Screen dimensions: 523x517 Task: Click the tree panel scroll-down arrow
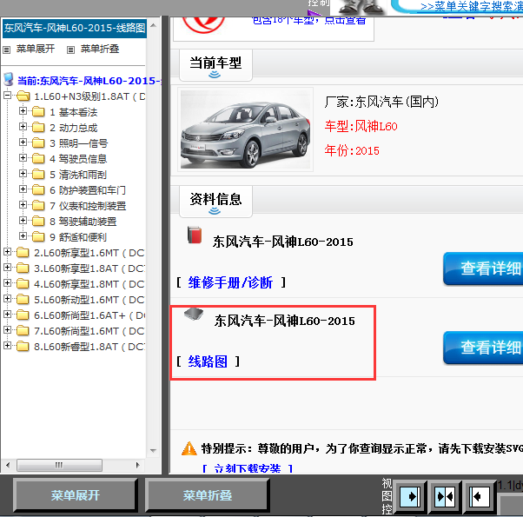coord(154,451)
